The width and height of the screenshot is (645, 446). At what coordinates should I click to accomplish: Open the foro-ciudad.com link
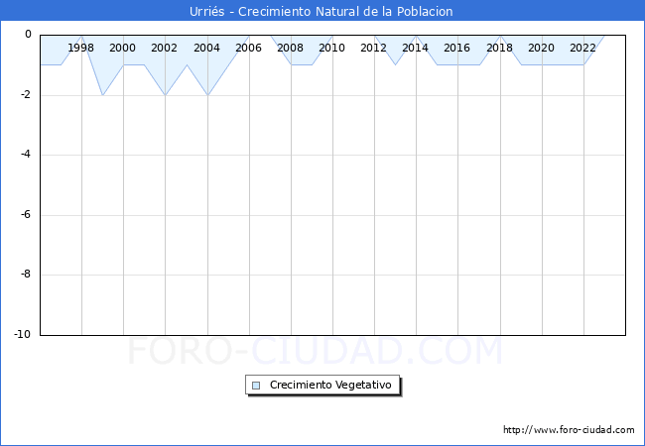(x=569, y=430)
